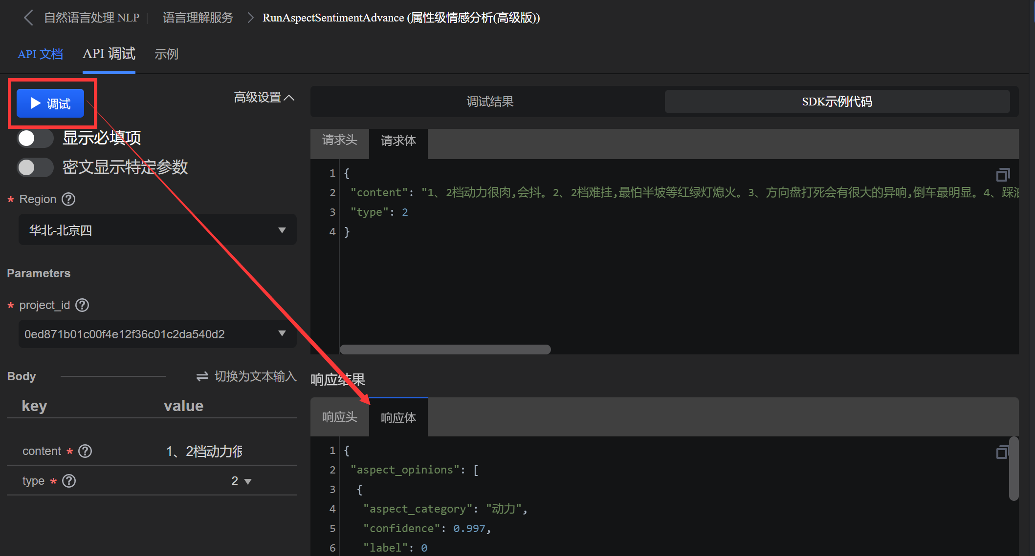
Task: Click the type parameter help icon
Action: 69,481
